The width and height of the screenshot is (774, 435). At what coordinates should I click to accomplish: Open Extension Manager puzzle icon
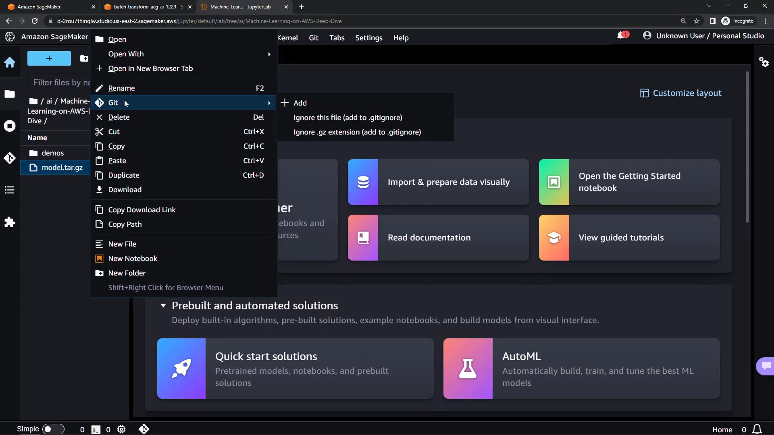(10, 222)
